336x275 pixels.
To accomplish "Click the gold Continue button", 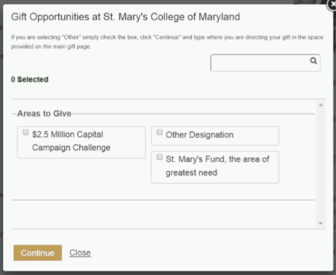I will click(x=37, y=253).
